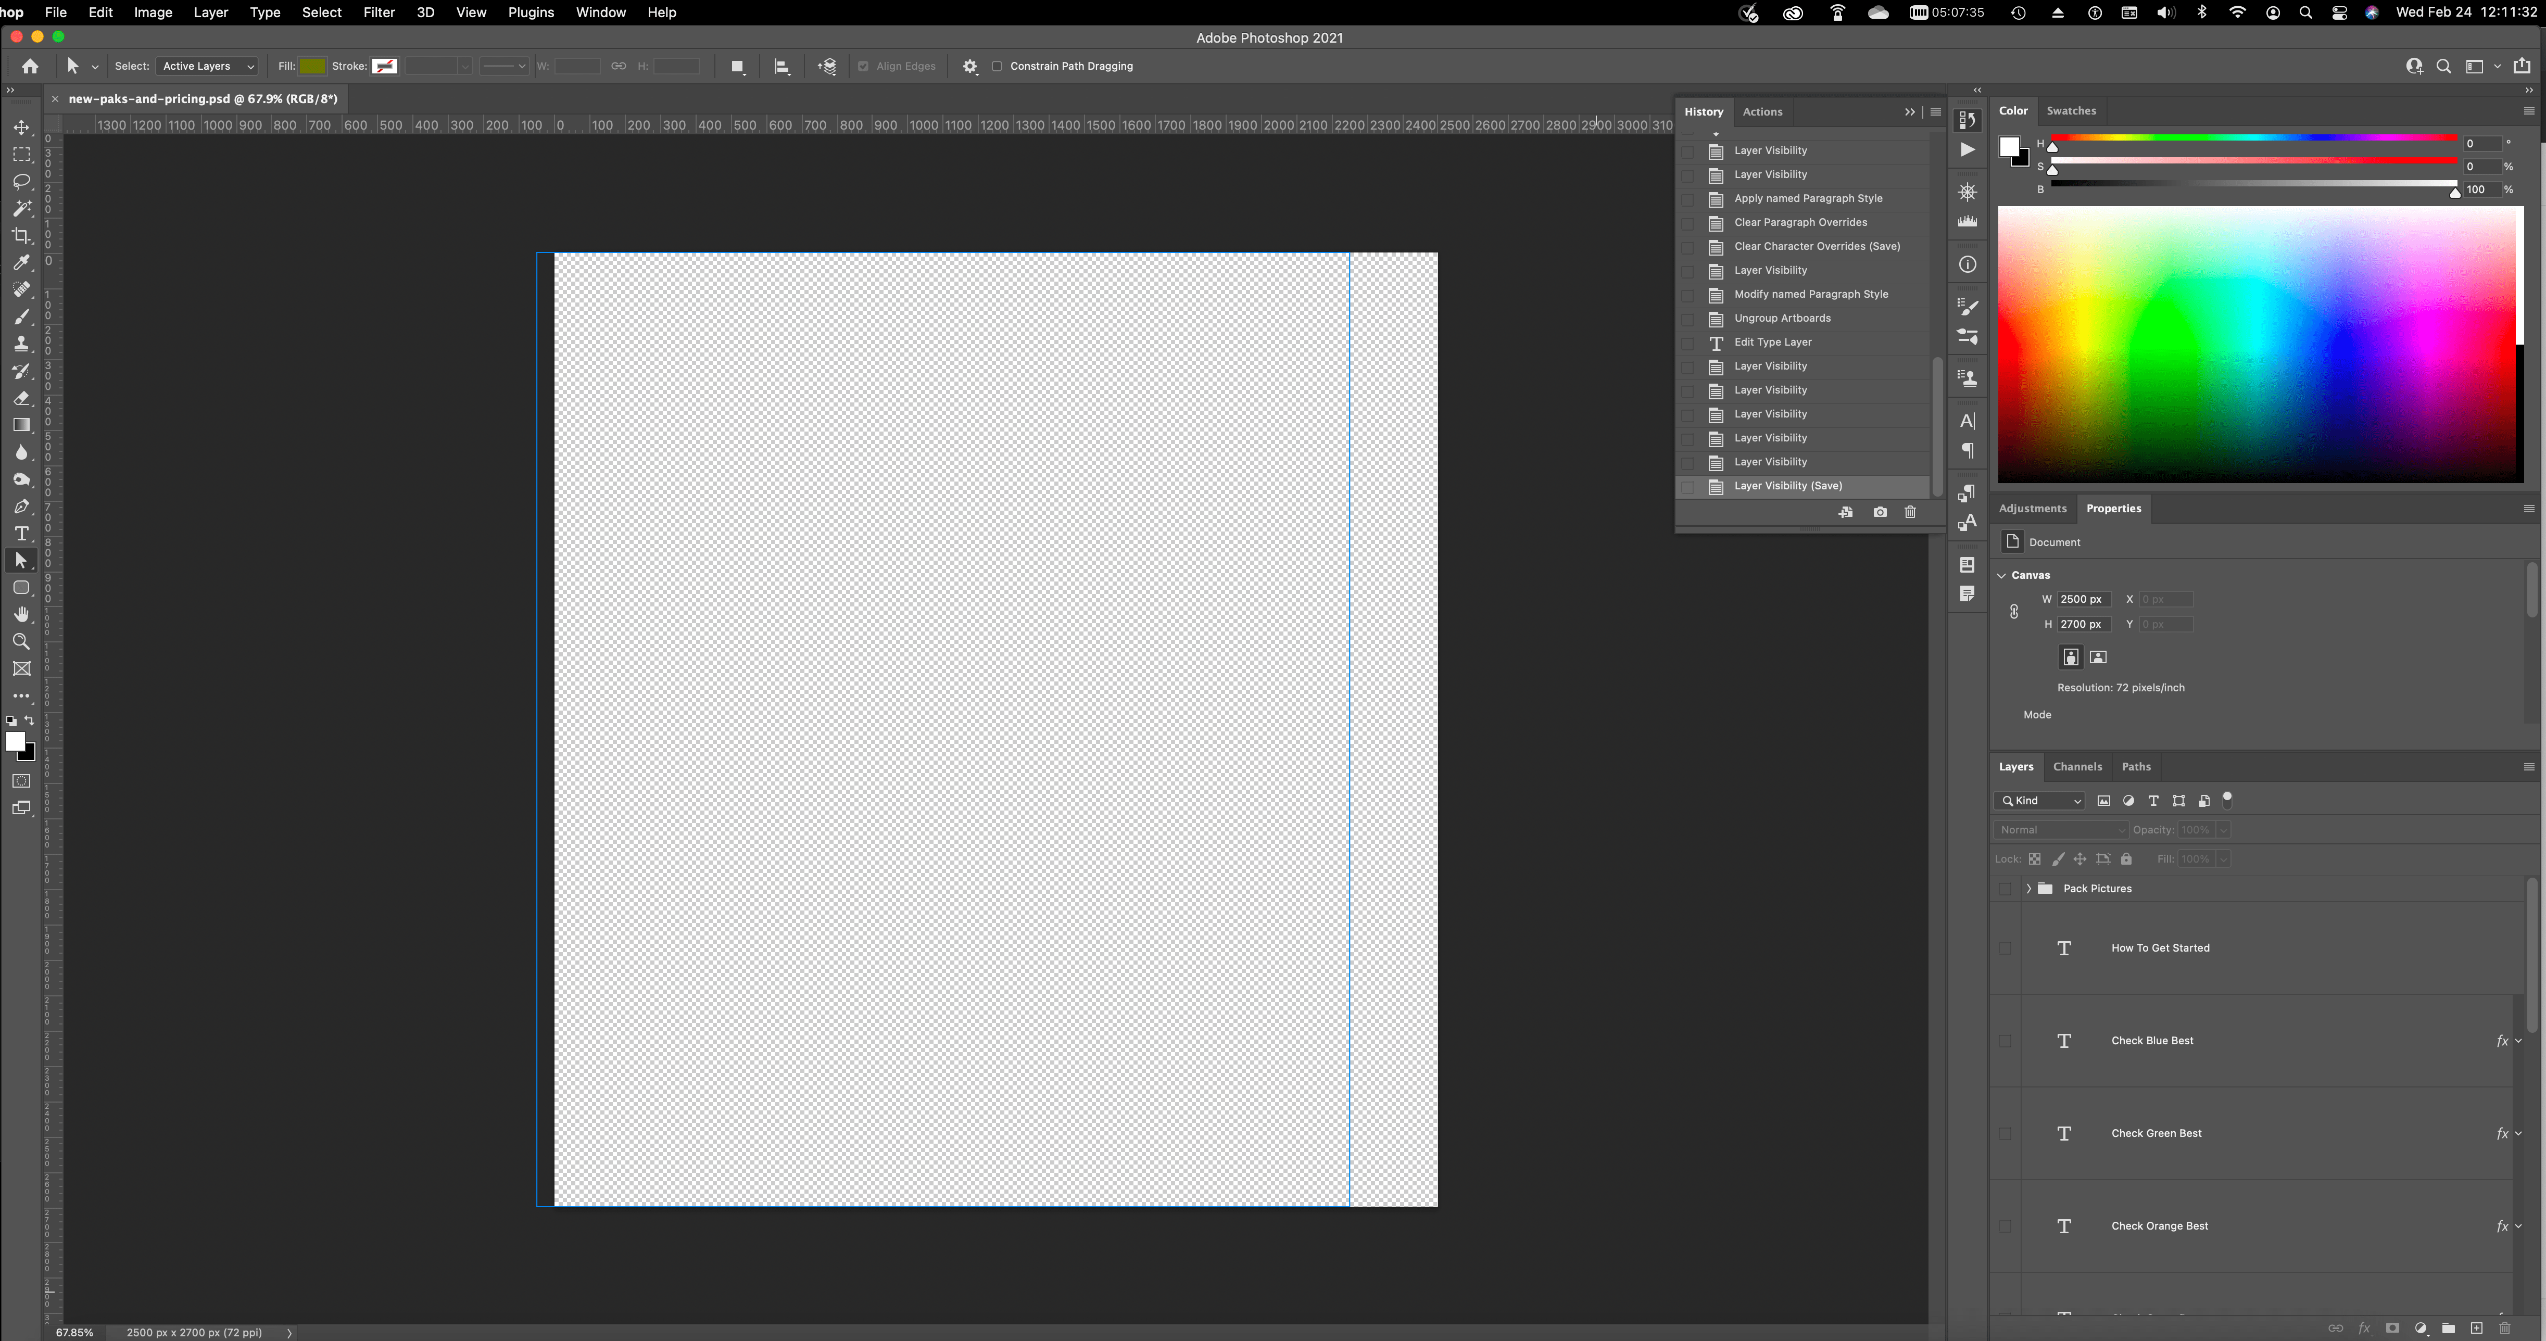Viewport: 2546px width, 1341px height.
Task: Click the Mode button in Properties
Action: [x=2037, y=714]
